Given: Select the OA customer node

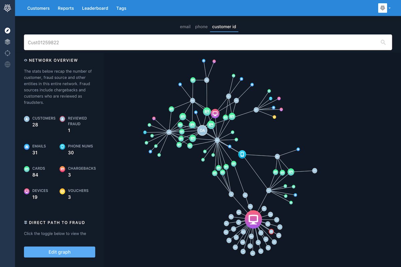Looking at the screenshot, I should click(202, 130).
